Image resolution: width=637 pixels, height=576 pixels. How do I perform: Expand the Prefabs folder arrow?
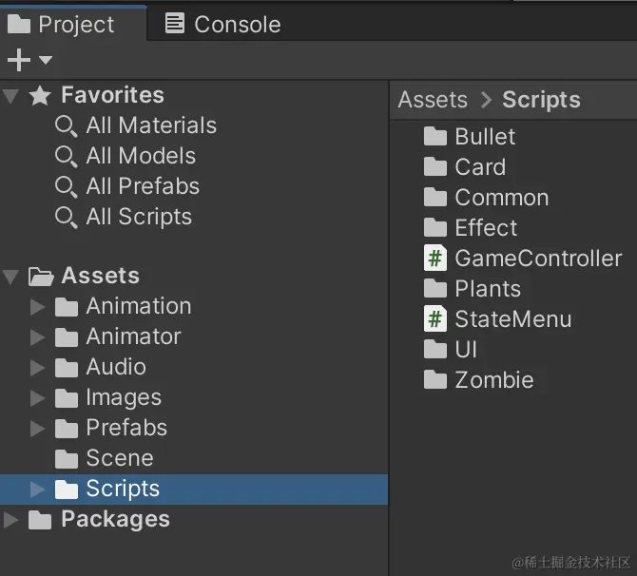[x=37, y=428]
